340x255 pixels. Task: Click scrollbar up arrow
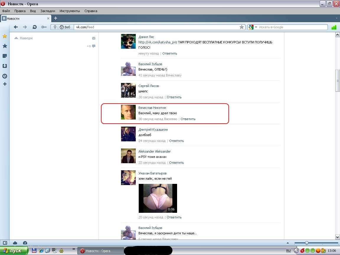[x=337, y=35]
